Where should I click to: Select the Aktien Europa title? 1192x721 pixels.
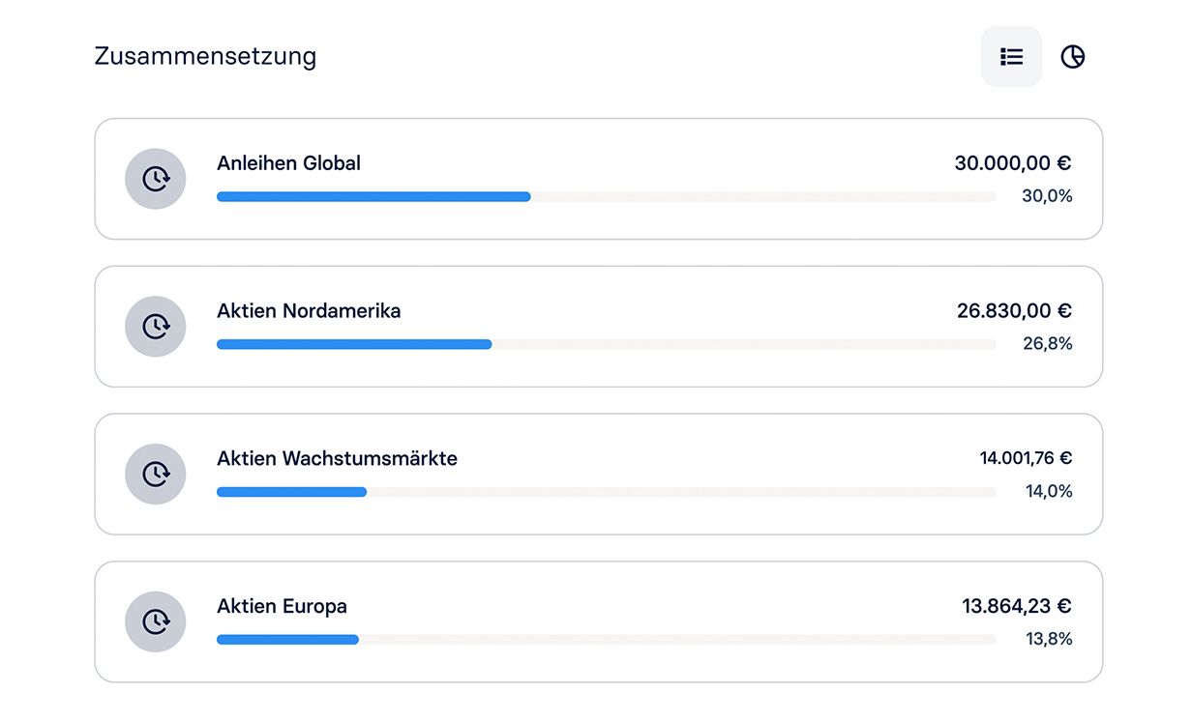[x=282, y=607]
